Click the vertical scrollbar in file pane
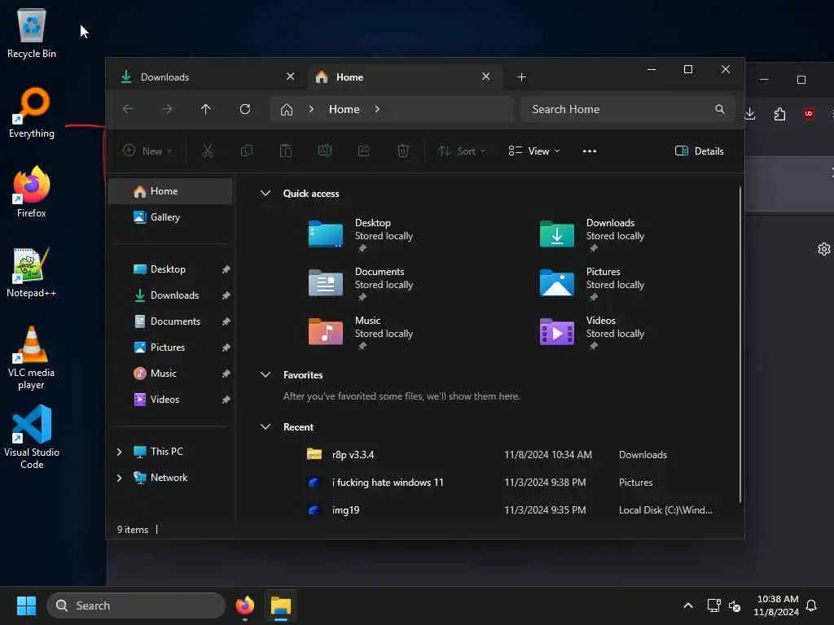 (740, 344)
